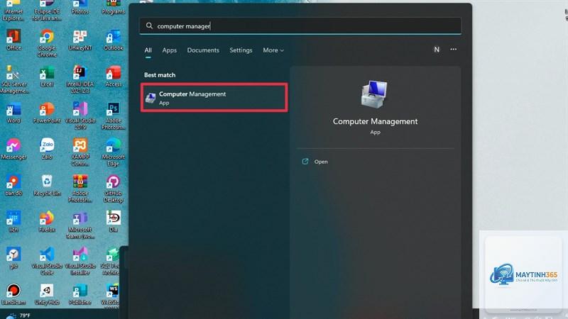Click the N account button

(x=437, y=50)
